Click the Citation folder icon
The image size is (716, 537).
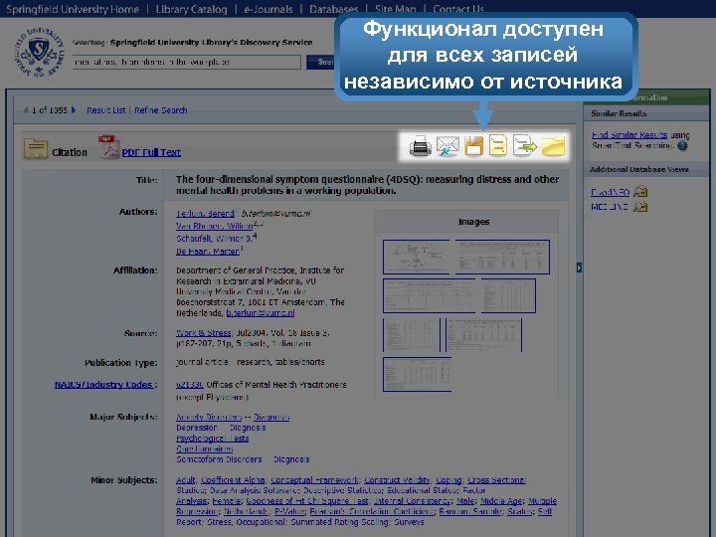[36, 148]
